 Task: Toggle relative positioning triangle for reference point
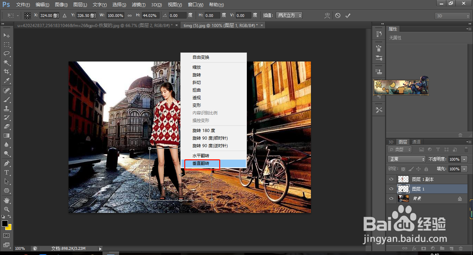64,16
